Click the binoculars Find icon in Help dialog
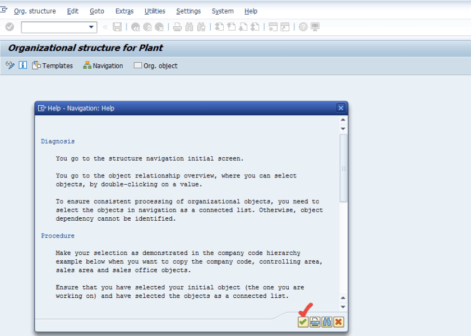The image size is (471, 336). pyautogui.click(x=326, y=322)
